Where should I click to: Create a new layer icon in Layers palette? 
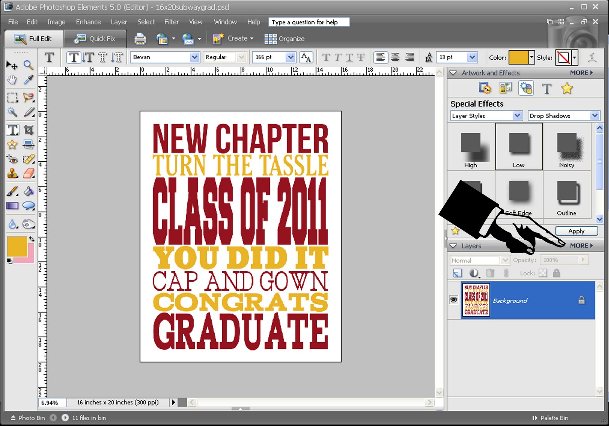coord(458,273)
